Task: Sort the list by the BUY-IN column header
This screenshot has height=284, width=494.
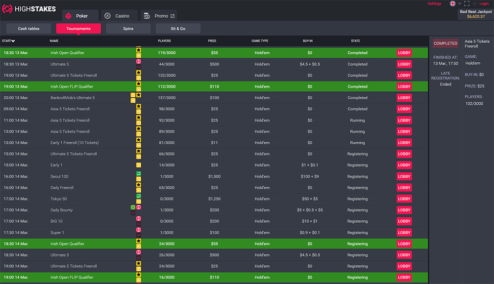Action: pos(308,41)
